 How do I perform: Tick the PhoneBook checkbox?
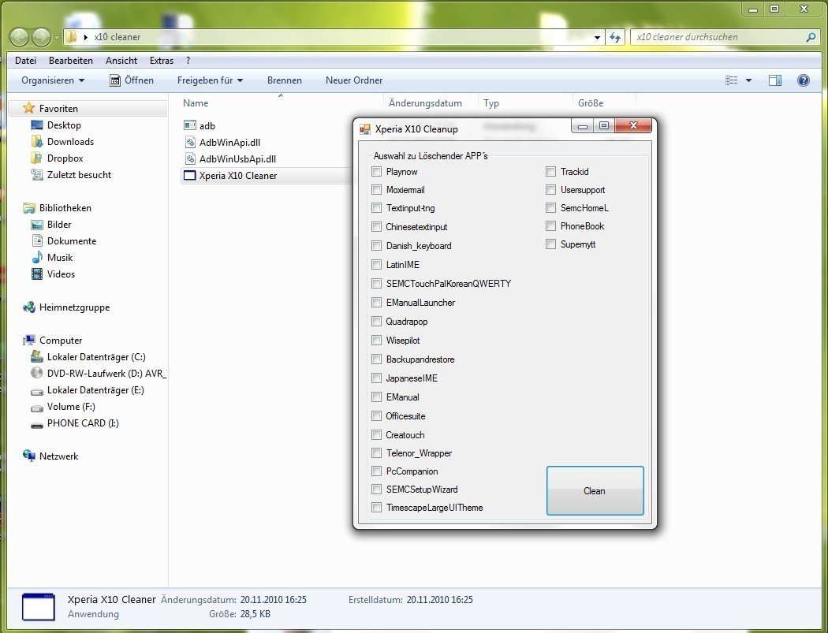pyautogui.click(x=550, y=226)
